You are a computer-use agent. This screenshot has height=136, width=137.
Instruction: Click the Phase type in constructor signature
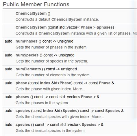pos(86,27)
